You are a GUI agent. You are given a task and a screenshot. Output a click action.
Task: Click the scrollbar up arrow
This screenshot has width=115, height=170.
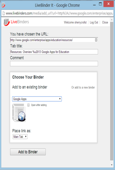click(x=112, y=20)
